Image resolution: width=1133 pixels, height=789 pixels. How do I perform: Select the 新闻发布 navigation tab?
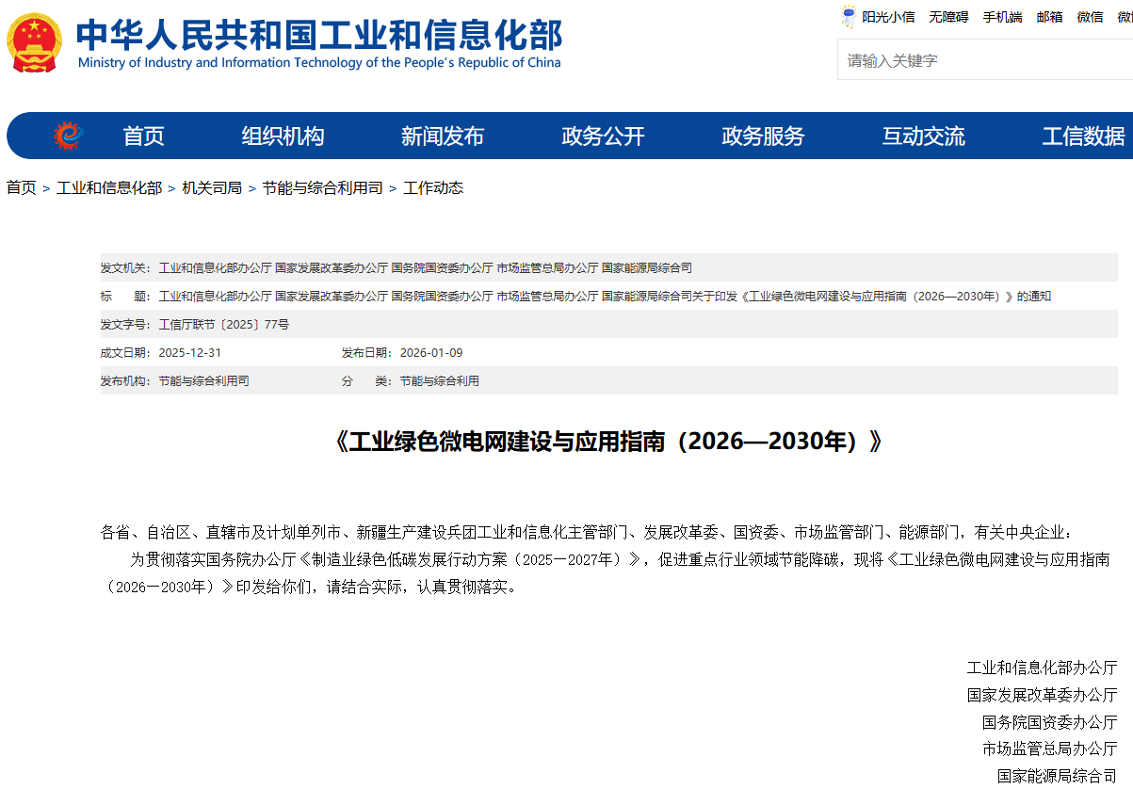tap(443, 137)
